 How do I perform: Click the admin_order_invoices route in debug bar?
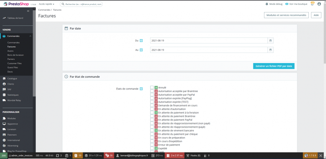point(21,155)
